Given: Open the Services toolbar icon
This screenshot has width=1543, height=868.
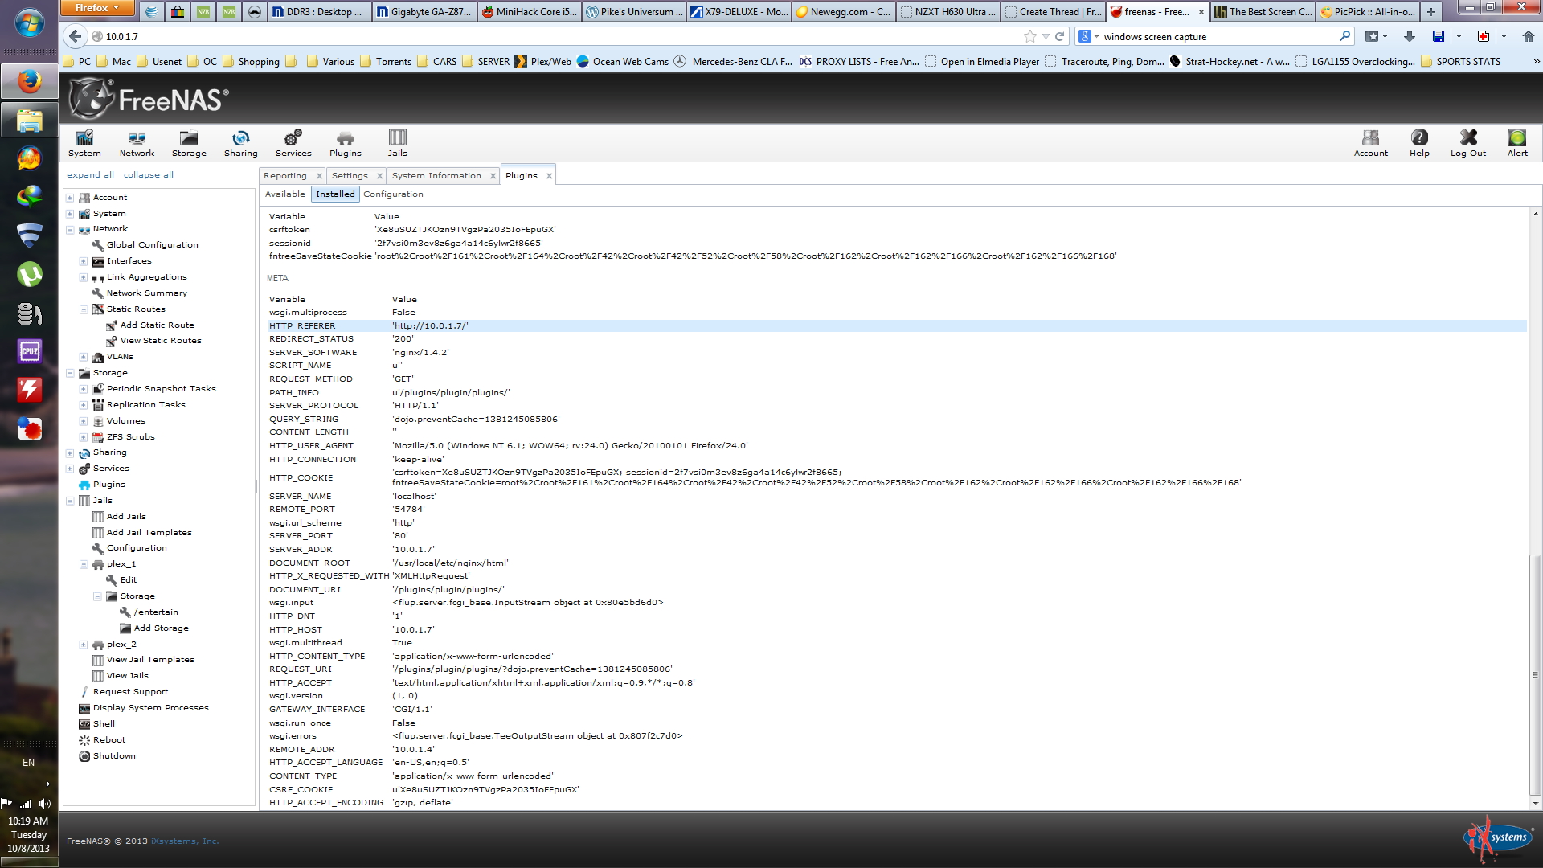Looking at the screenshot, I should 293,143.
